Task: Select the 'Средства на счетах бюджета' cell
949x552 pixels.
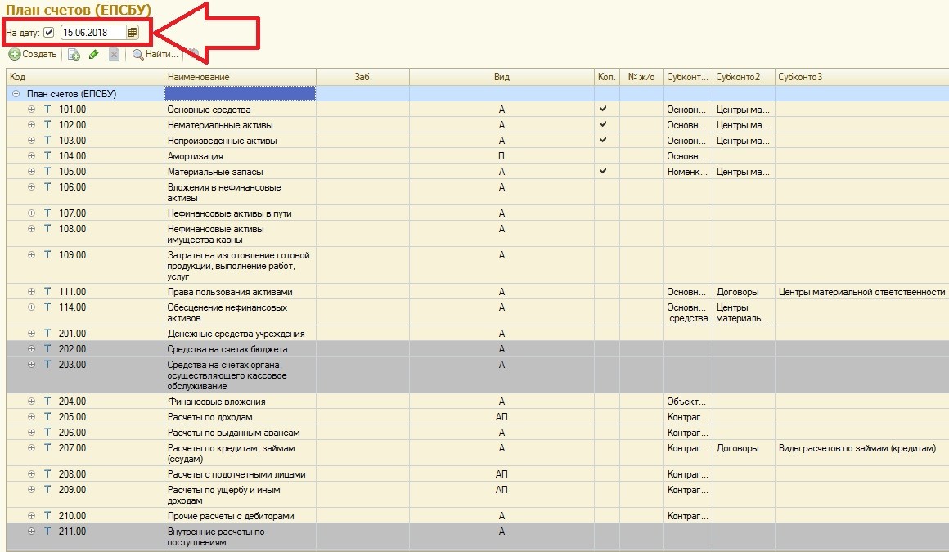Action: [240, 349]
